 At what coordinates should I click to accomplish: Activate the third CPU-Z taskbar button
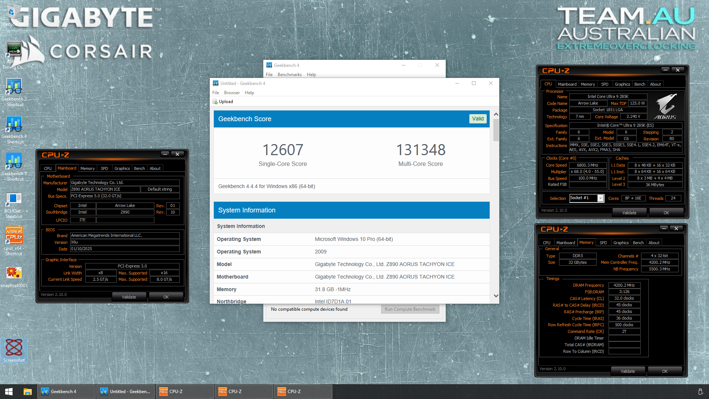coord(303,392)
